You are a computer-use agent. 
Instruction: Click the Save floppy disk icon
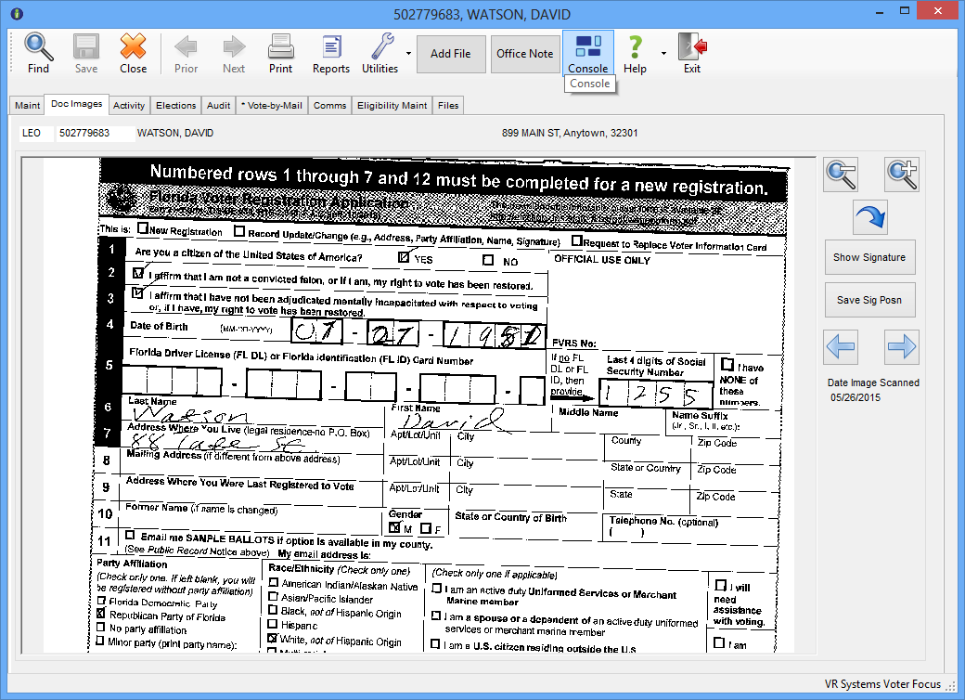[86, 53]
